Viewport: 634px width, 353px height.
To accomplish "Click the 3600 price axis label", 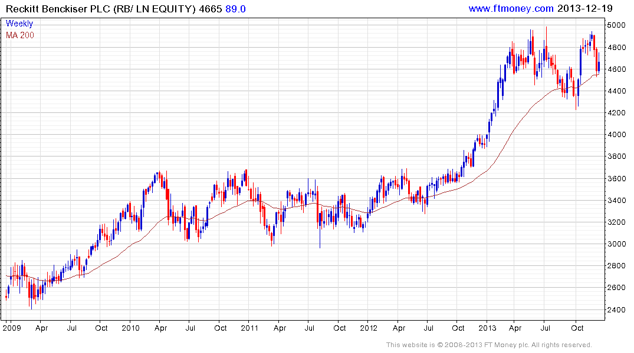I will 616,178.
